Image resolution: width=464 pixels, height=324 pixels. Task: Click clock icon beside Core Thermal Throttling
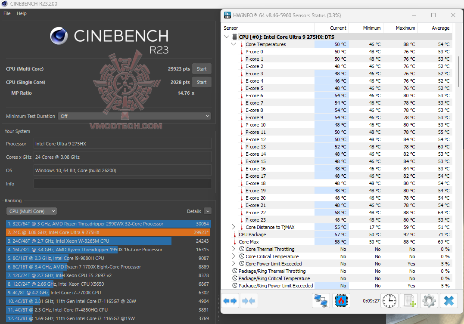point(242,249)
